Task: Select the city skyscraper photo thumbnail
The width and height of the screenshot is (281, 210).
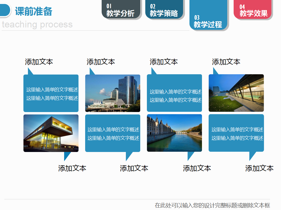Action: [x=113, y=93]
